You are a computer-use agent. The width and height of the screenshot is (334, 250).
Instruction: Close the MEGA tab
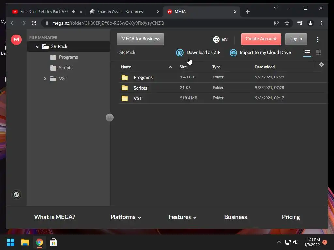(235, 12)
